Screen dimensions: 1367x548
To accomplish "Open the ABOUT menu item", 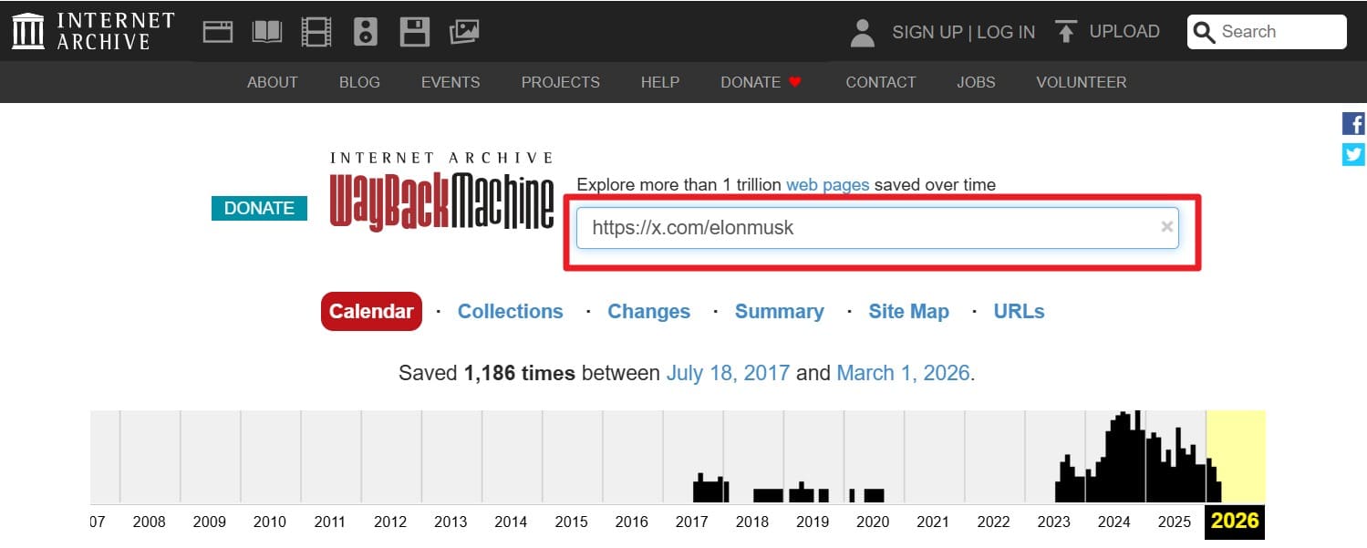I will (x=273, y=82).
